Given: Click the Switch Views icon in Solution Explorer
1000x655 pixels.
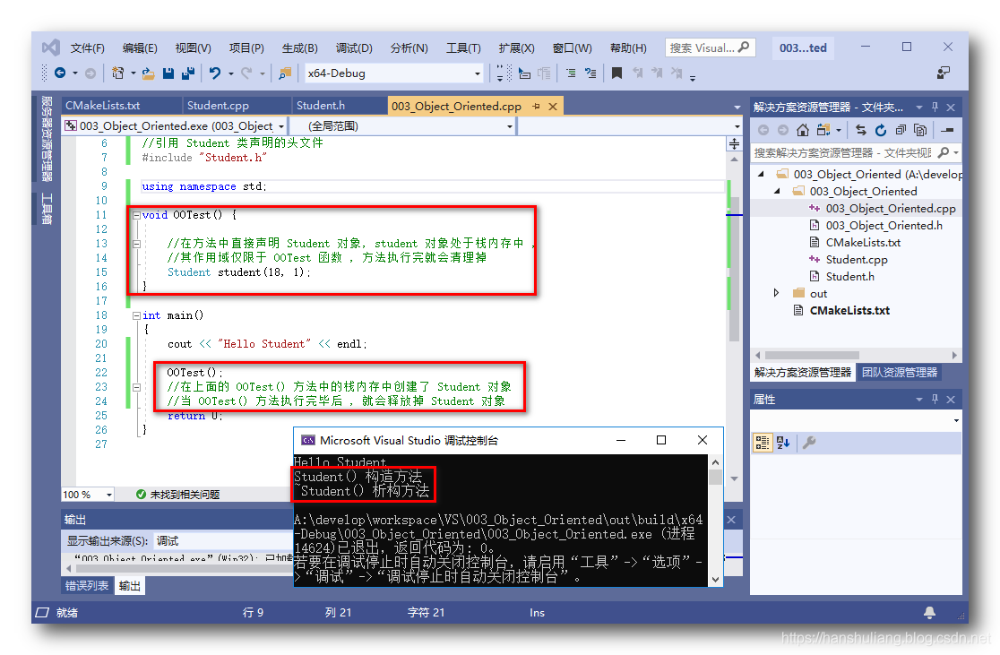Looking at the screenshot, I should click(823, 130).
